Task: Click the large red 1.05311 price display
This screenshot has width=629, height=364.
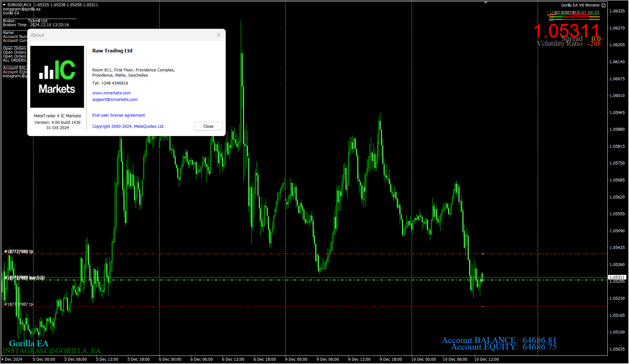Action: click(x=567, y=31)
